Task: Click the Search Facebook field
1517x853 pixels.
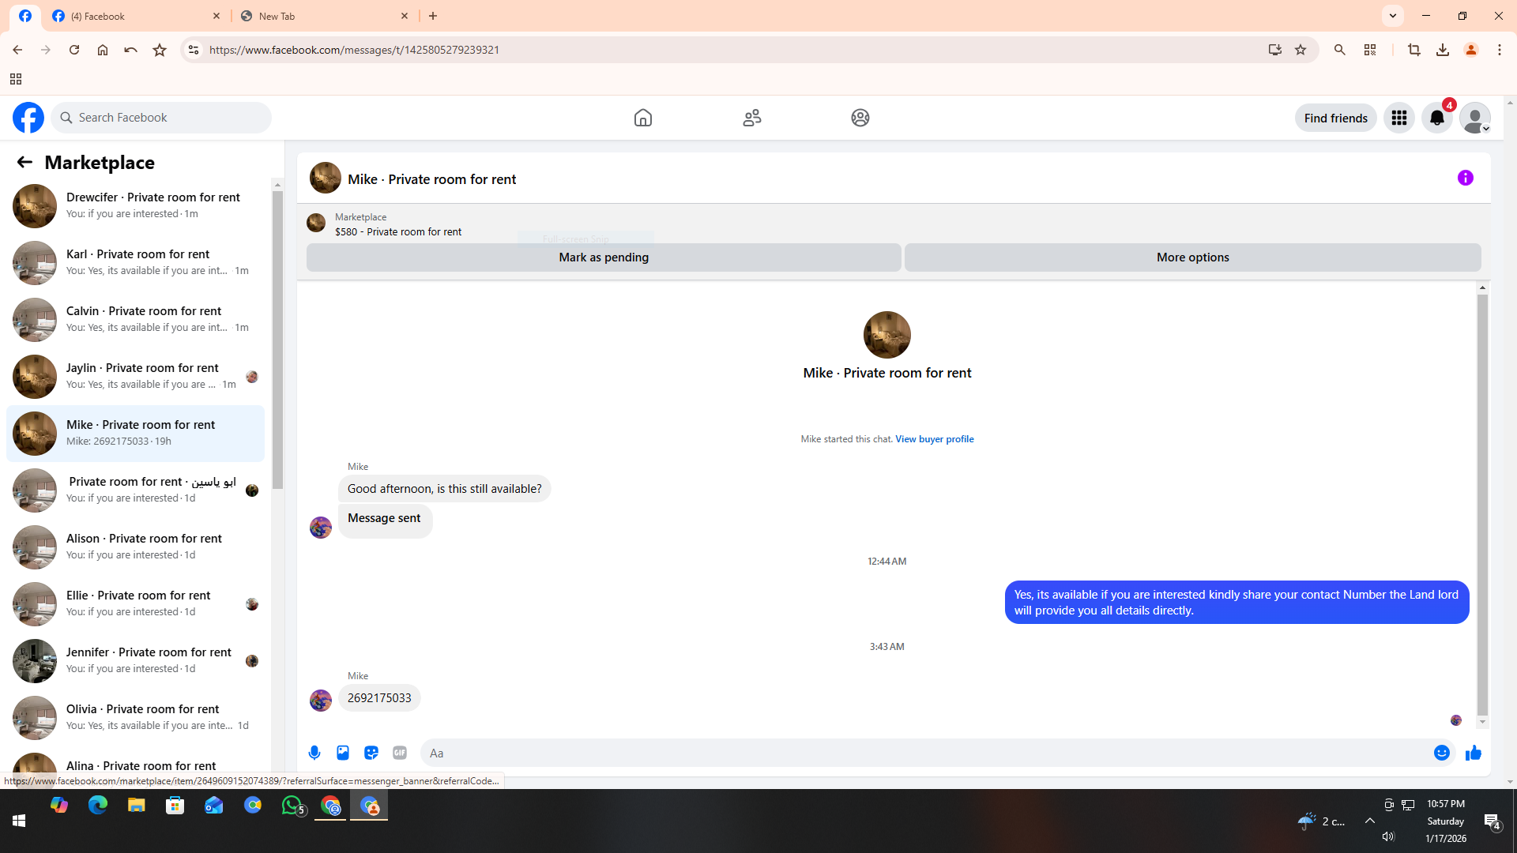Action: pyautogui.click(x=162, y=118)
